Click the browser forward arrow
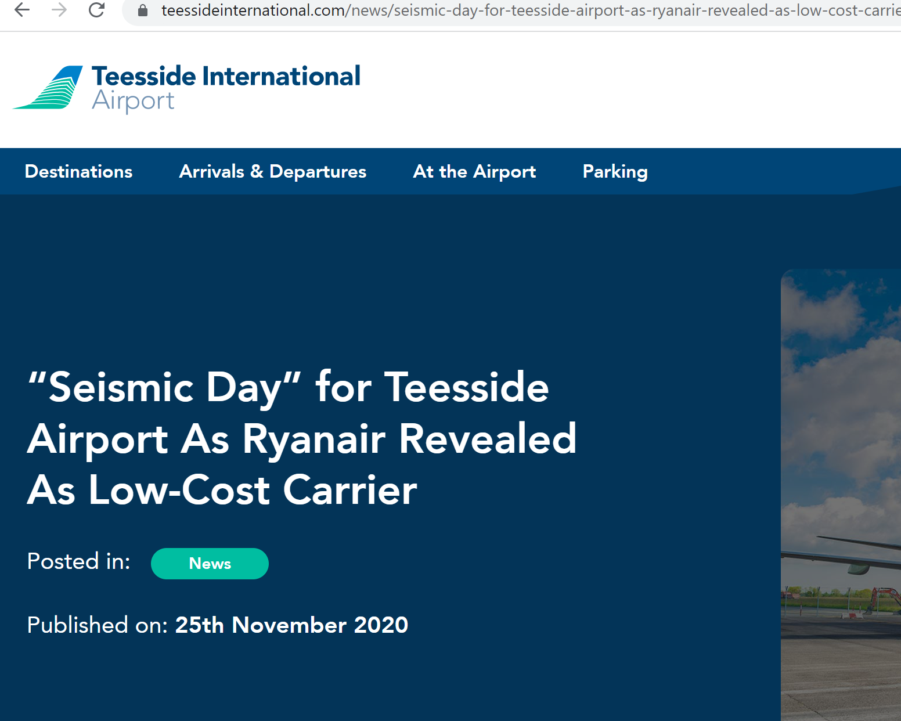 59,10
